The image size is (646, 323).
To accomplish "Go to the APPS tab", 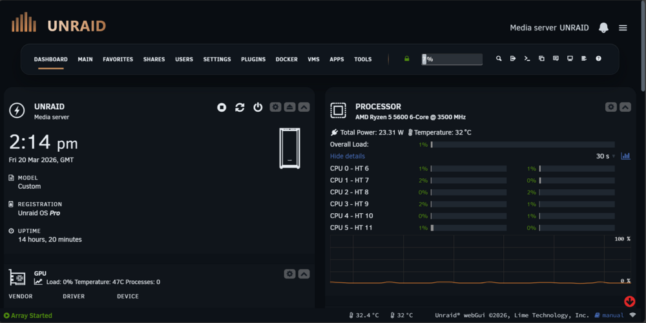I will [337, 59].
